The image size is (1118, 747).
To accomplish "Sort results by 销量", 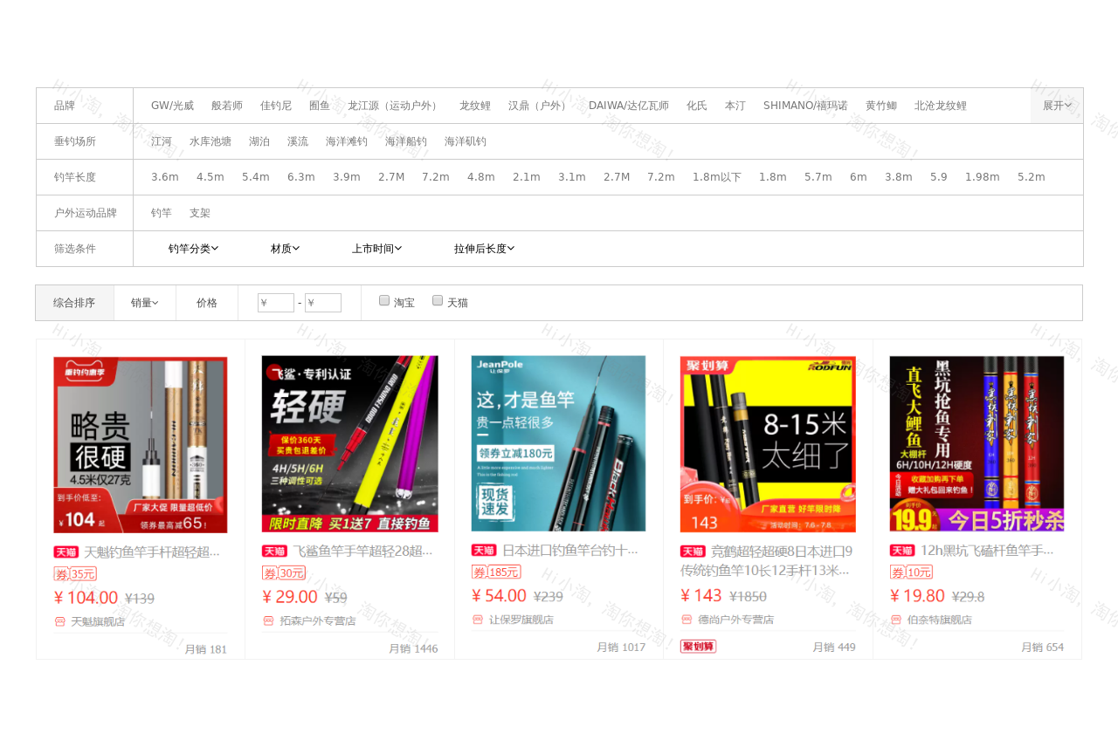I will 144,303.
